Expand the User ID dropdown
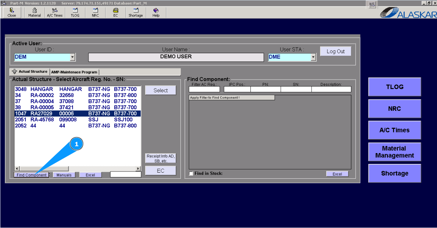This screenshot has height=228, width=437. coord(73,57)
